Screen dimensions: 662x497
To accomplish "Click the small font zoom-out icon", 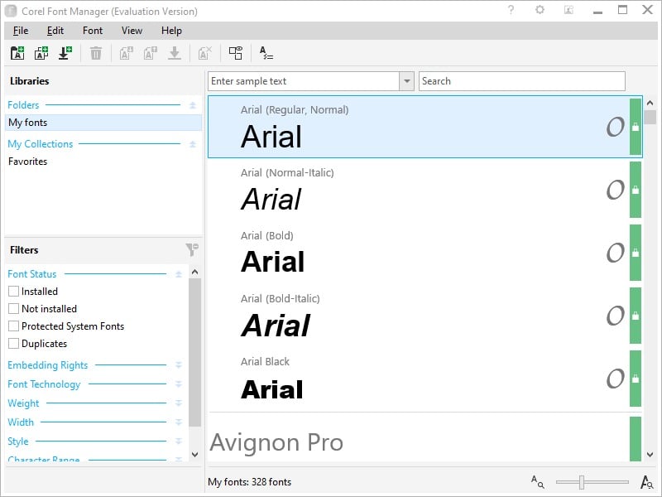I will 537,482.
